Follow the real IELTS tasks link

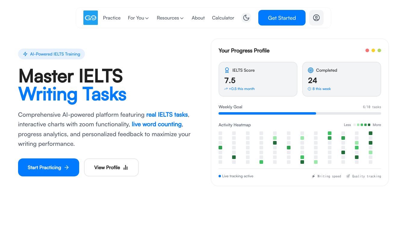(167, 115)
